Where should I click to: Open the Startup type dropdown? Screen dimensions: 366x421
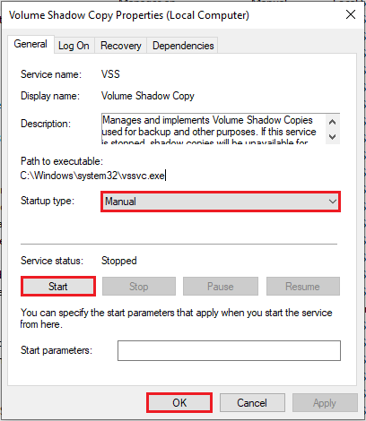pyautogui.click(x=221, y=202)
